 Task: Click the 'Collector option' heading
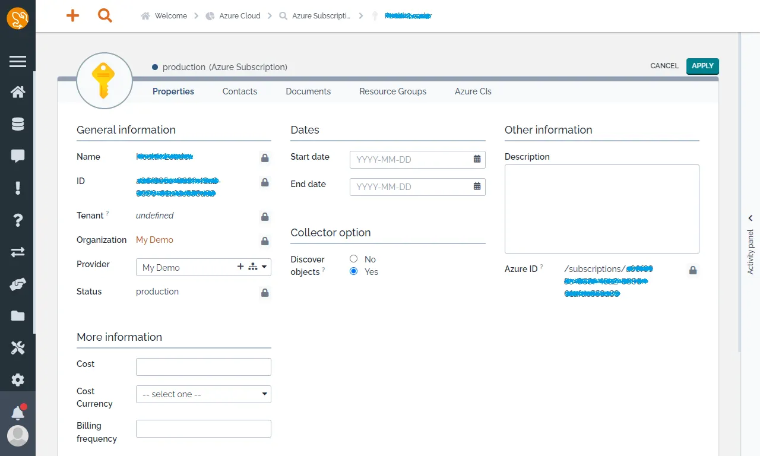coord(331,233)
